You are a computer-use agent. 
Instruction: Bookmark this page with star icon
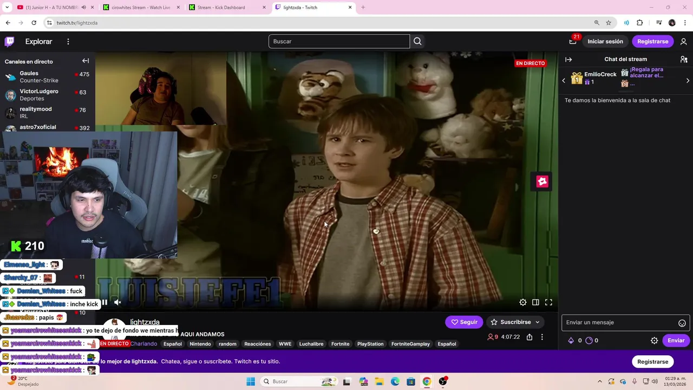(x=609, y=23)
